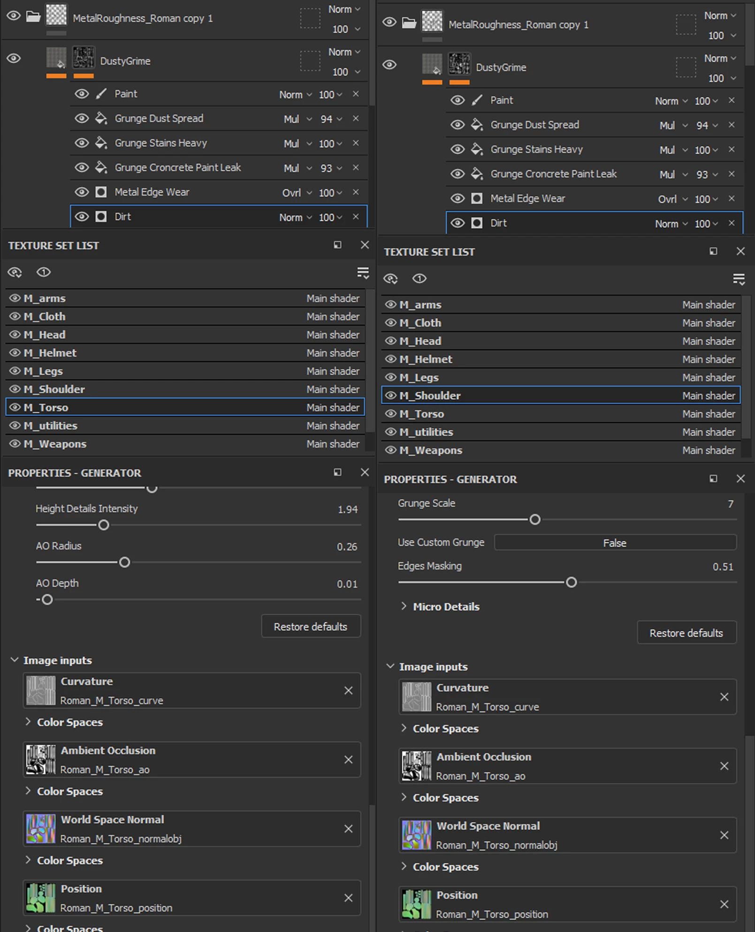Click fill icon of right Grunge Stains Heavy
Viewport: 755px width, 932px height.
477,149
